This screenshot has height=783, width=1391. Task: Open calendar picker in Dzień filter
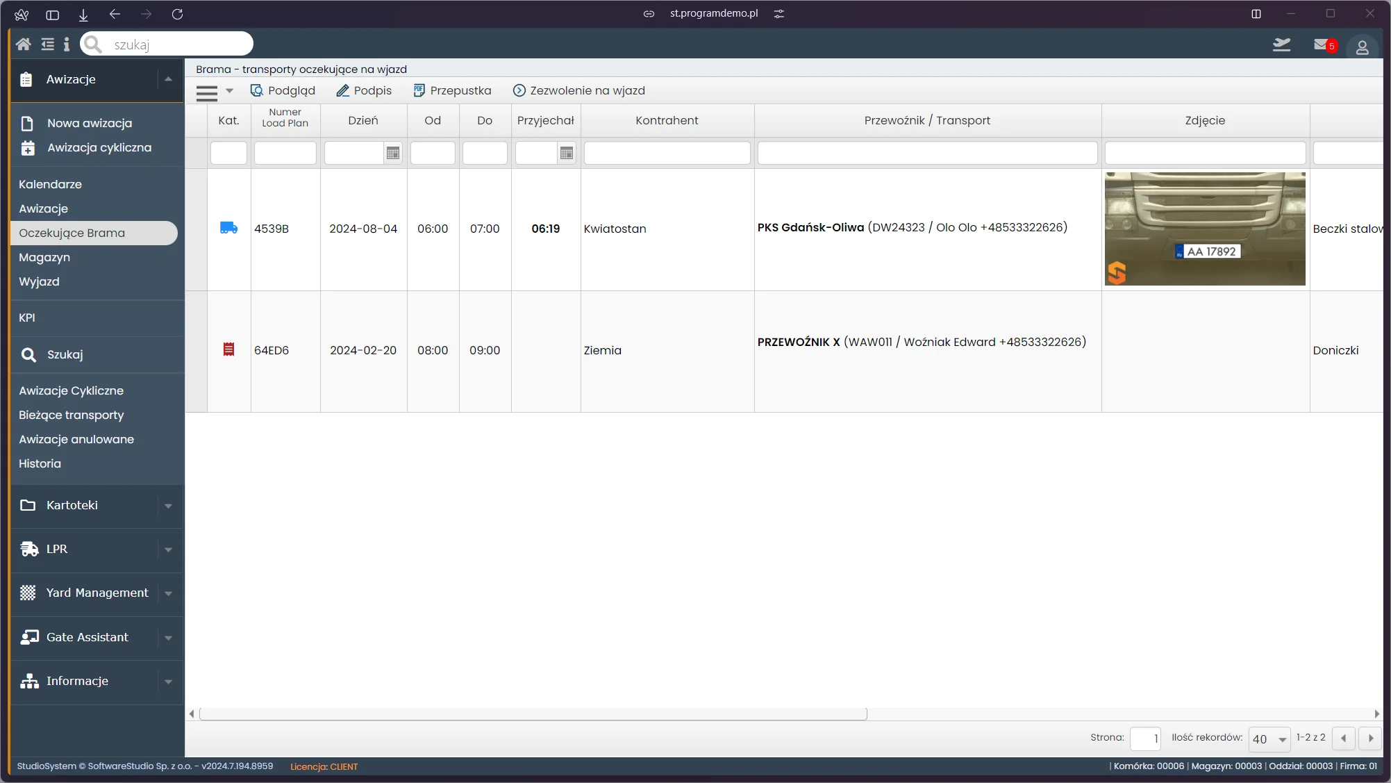[393, 153]
